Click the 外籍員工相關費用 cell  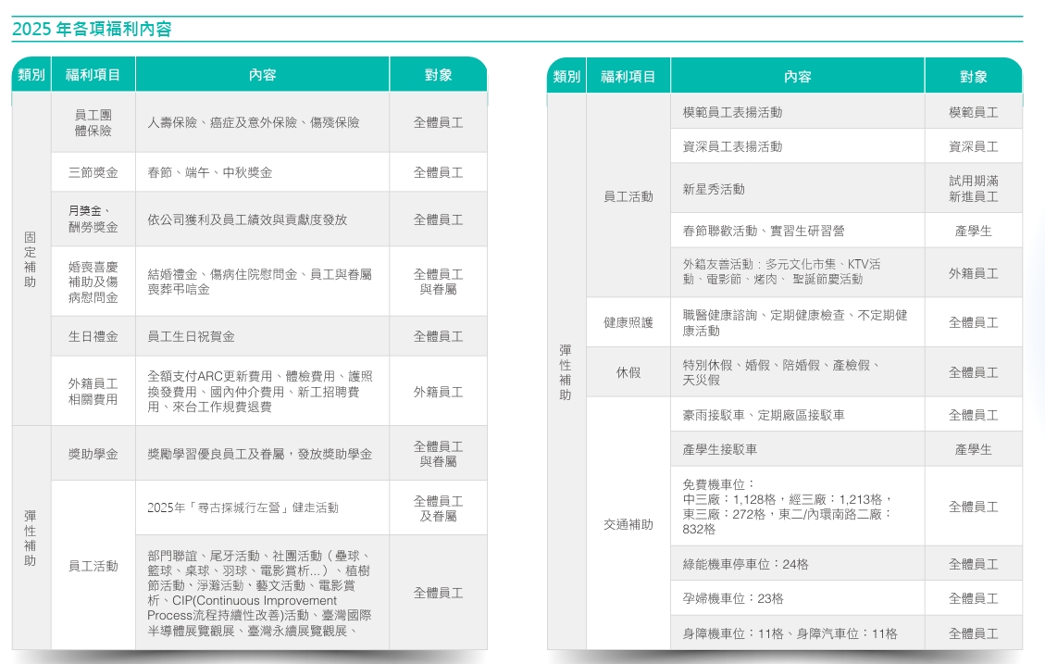pyautogui.click(x=93, y=389)
